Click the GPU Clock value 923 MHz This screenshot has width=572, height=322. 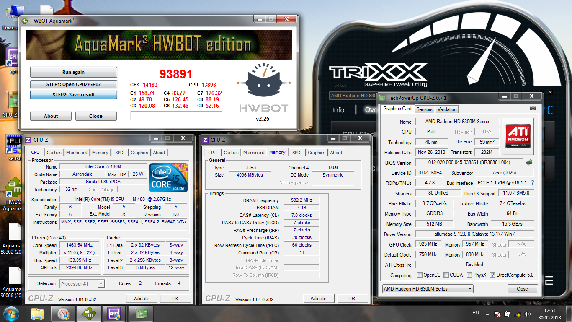pyautogui.click(x=428, y=244)
